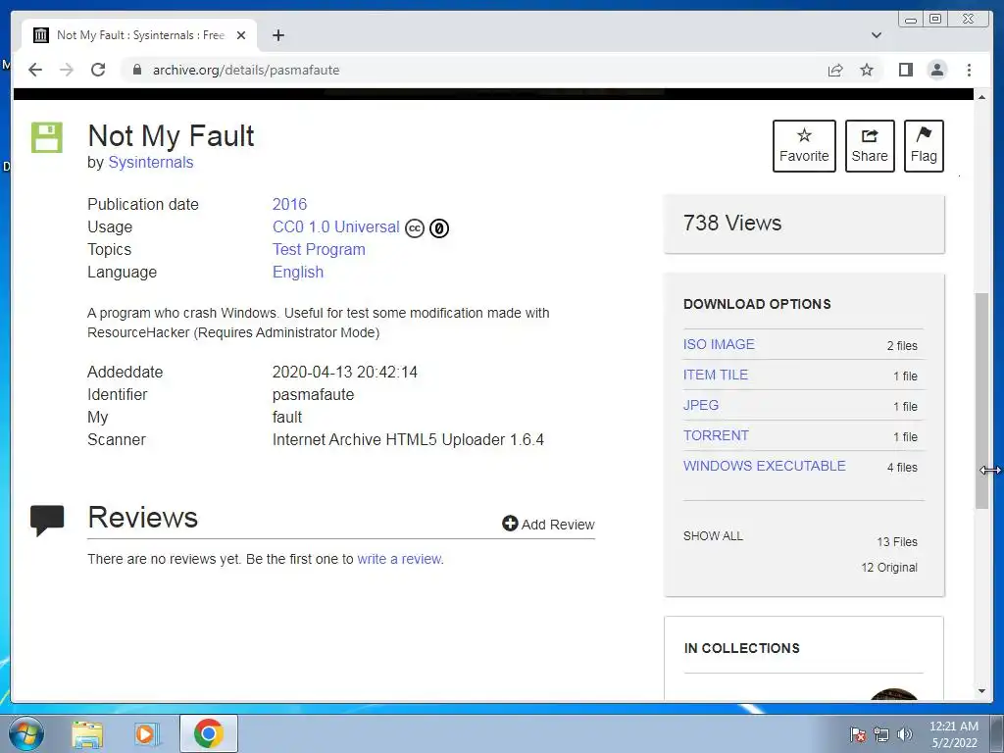Open the Sysinternals author link
Screen dimensions: 1004x753
[150, 162]
